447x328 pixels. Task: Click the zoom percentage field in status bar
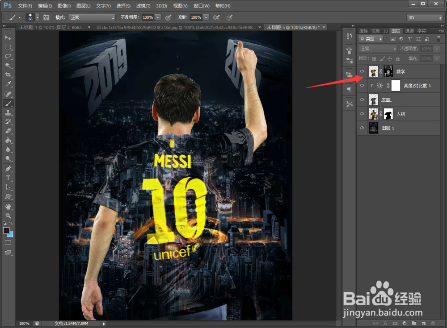(24, 324)
